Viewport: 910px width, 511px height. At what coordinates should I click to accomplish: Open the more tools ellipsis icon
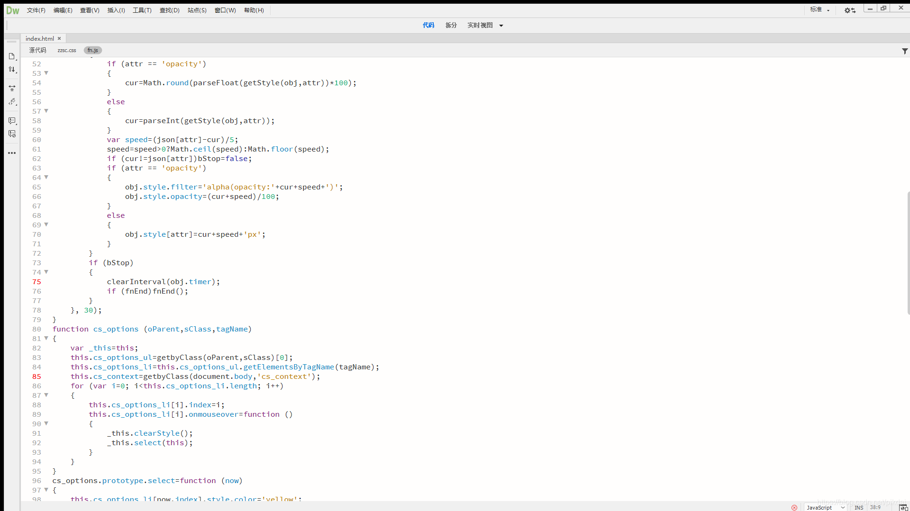point(12,153)
